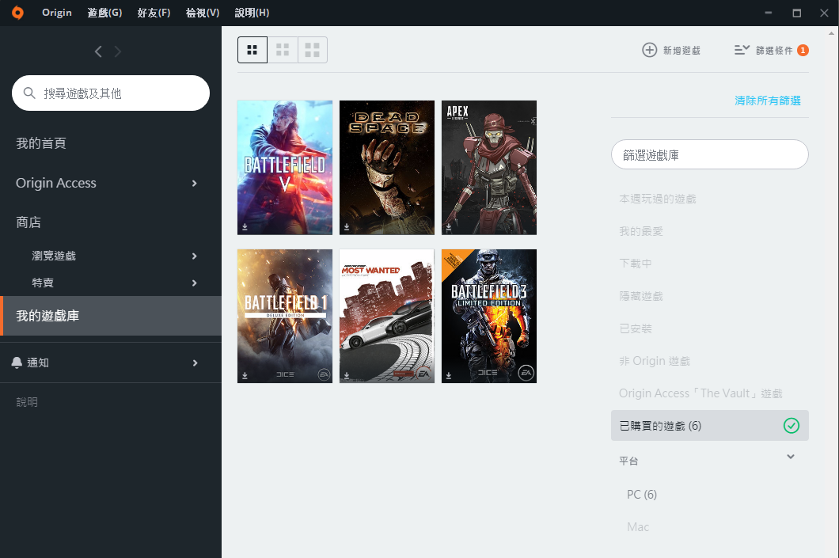Go forward with the right arrow

pos(118,51)
